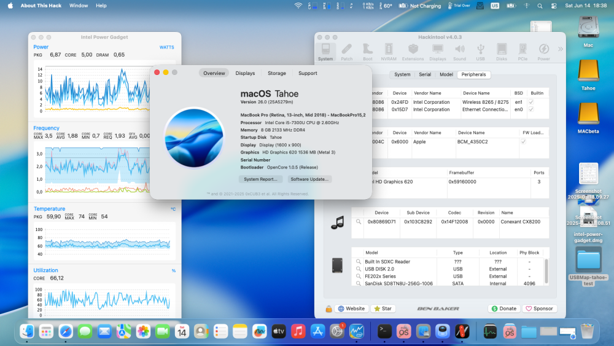Select the HD Graphics 620 framebuffer row
614x346 pixels.
450,182
